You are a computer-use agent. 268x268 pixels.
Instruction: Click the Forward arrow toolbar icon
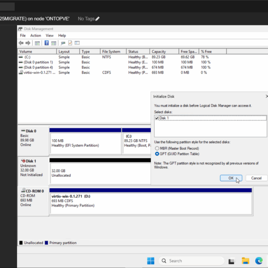pos(28,43)
